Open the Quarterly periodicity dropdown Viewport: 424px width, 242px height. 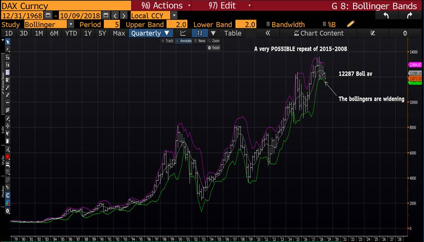150,33
